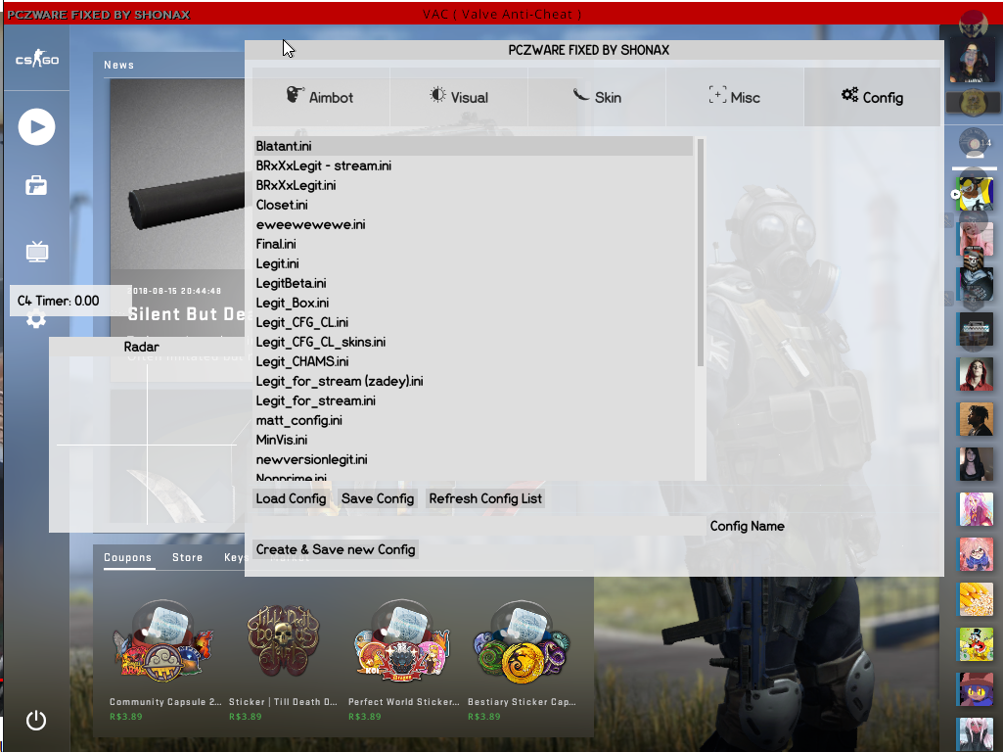Choose Legit.ini config
This screenshot has width=1003, height=752.
(x=474, y=263)
